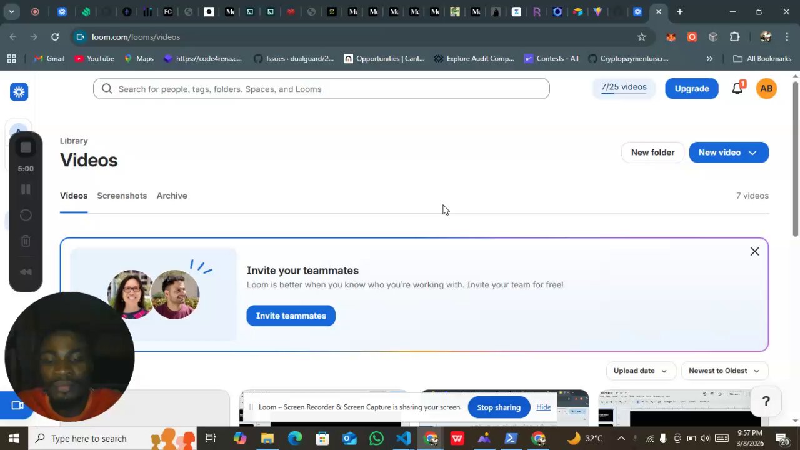Open the Maps bookmark
This screenshot has height=450, width=800.
coord(138,58)
